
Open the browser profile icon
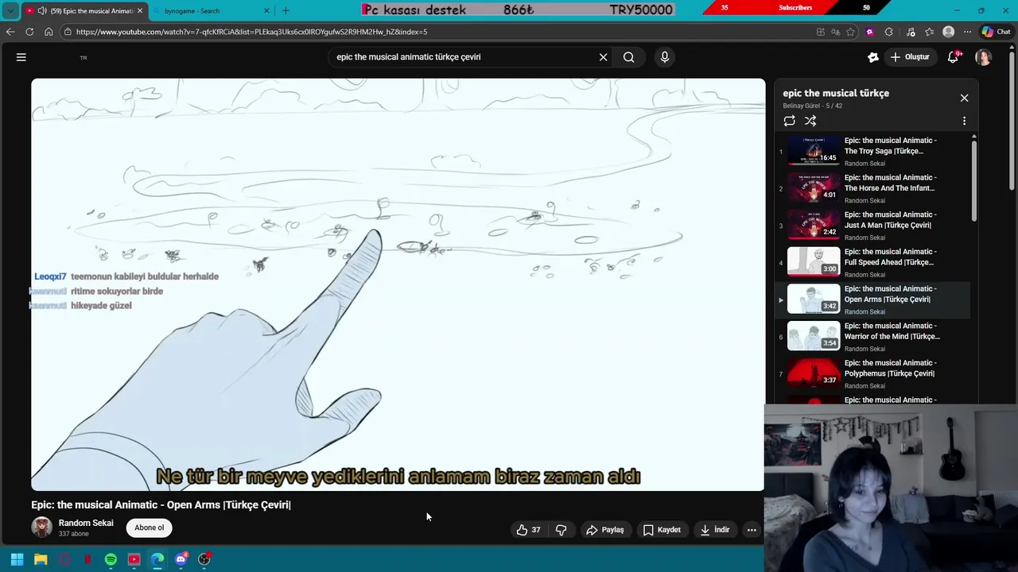click(948, 32)
